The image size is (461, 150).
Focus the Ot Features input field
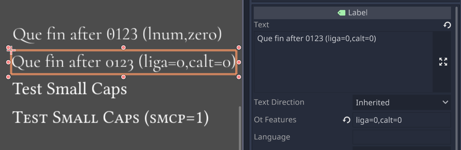(401, 120)
